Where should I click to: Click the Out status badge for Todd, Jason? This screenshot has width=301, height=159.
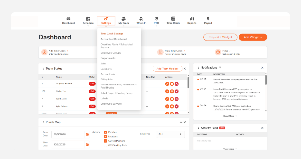[92, 99]
